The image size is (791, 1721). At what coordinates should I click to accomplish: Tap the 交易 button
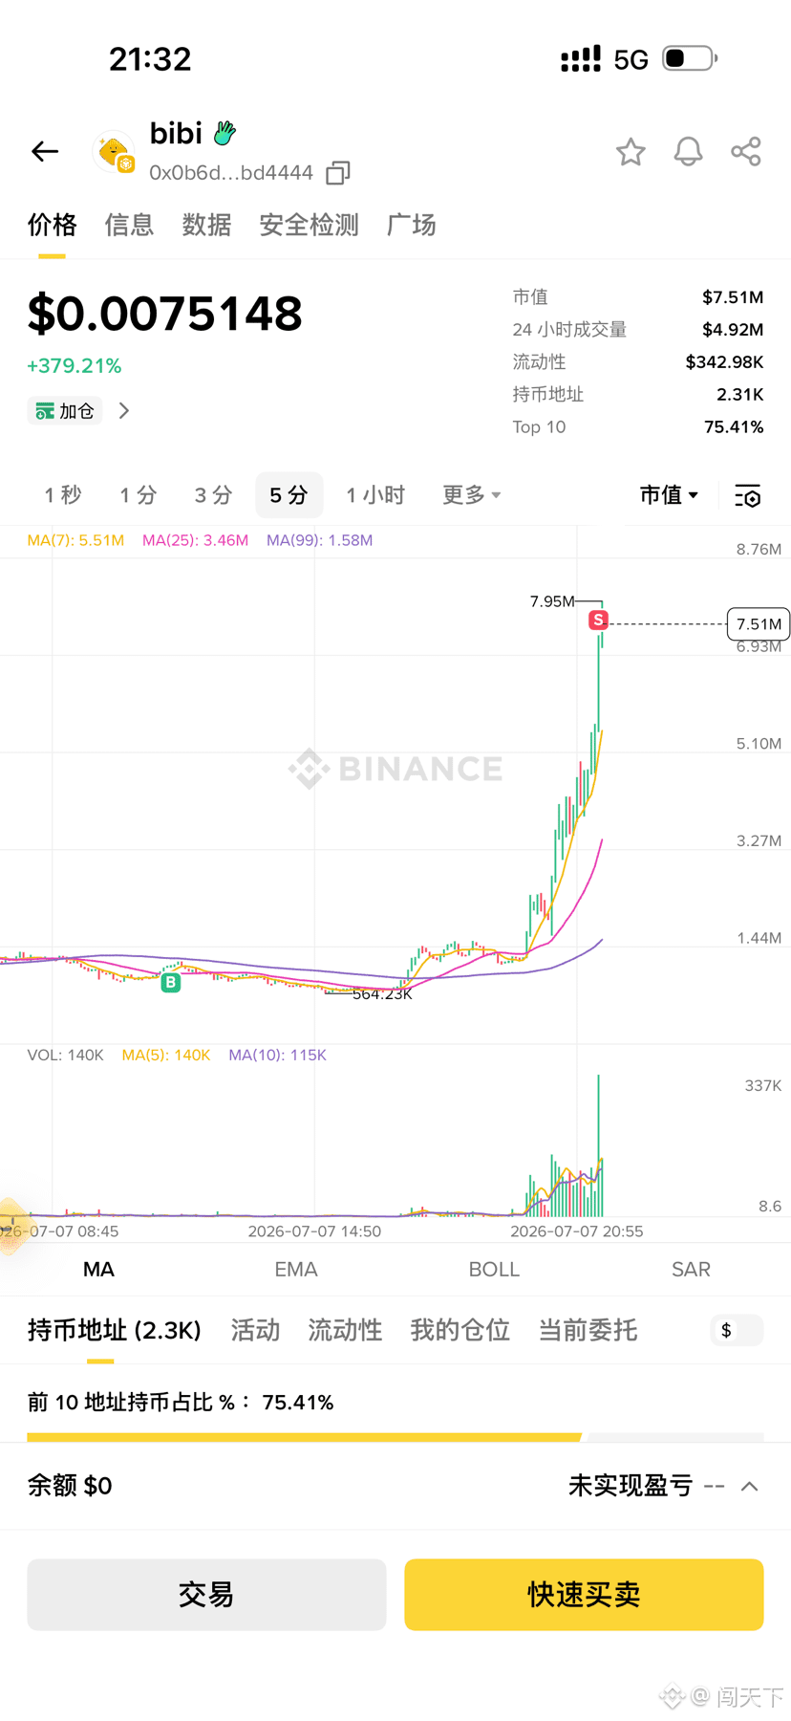[x=206, y=1595]
